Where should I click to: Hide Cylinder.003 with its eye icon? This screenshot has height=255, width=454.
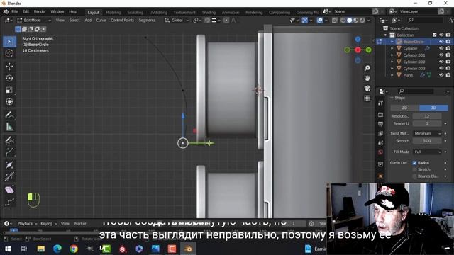click(441, 68)
